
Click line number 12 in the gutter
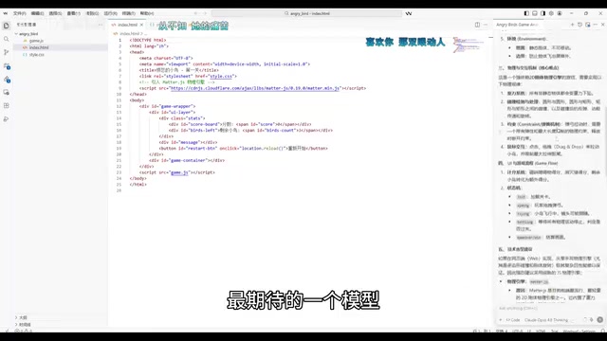point(119,106)
